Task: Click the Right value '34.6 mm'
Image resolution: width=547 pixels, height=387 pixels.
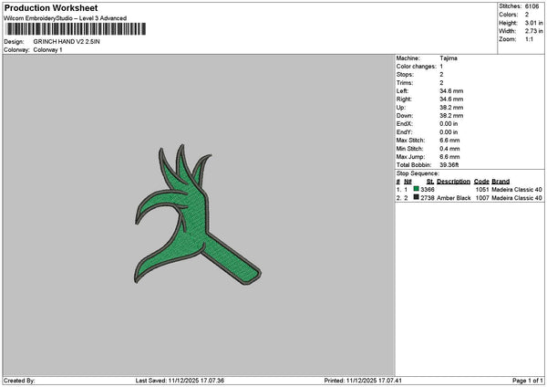Action: 451,99
